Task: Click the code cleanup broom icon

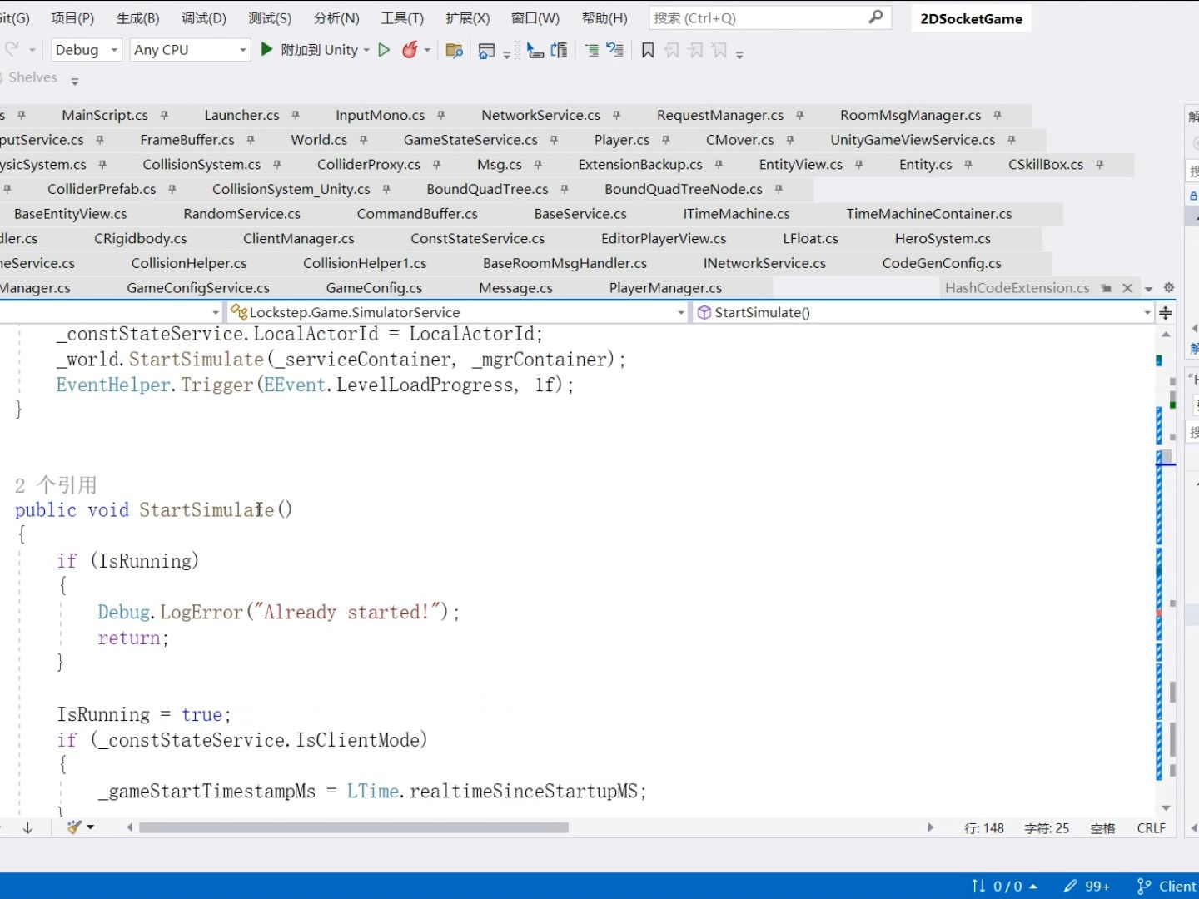Action: pos(74,827)
